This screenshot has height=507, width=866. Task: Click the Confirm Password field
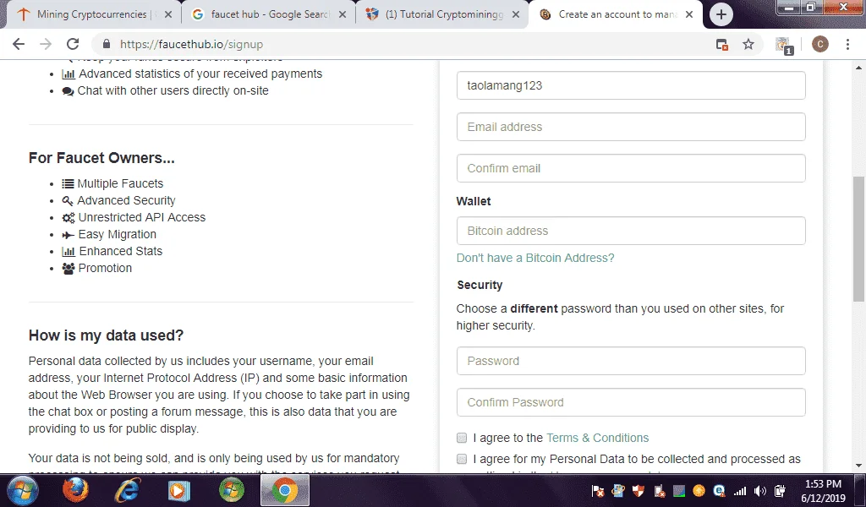631,402
